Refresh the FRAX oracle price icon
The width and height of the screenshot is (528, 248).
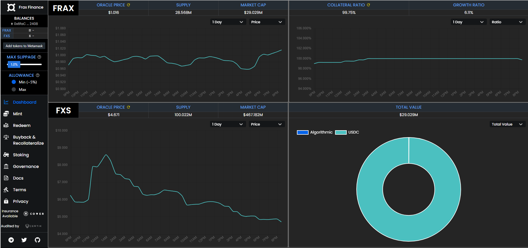click(x=129, y=5)
